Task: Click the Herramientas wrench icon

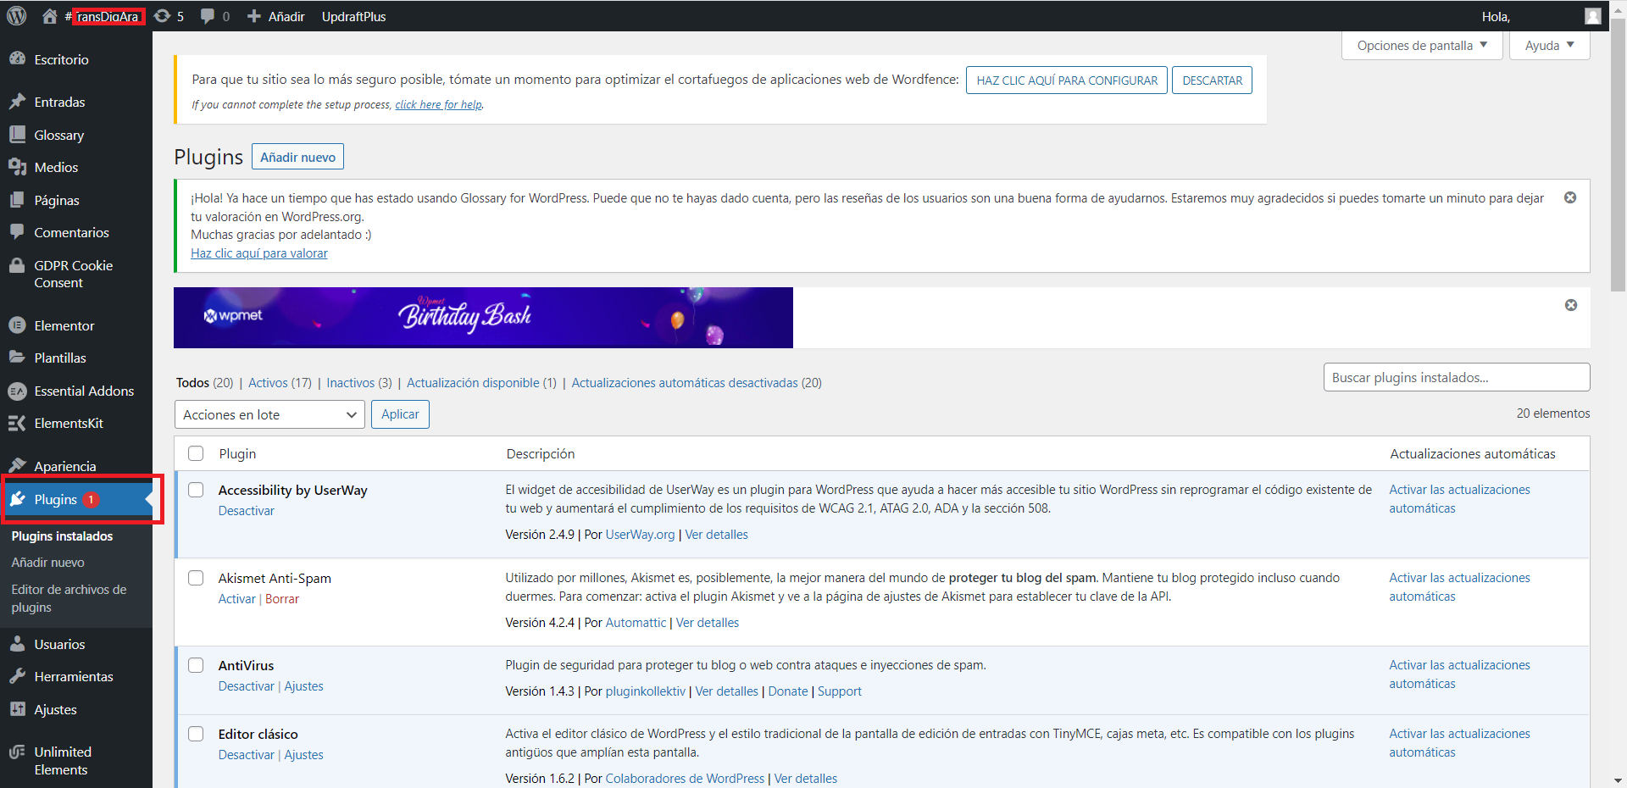Action: click(17, 676)
